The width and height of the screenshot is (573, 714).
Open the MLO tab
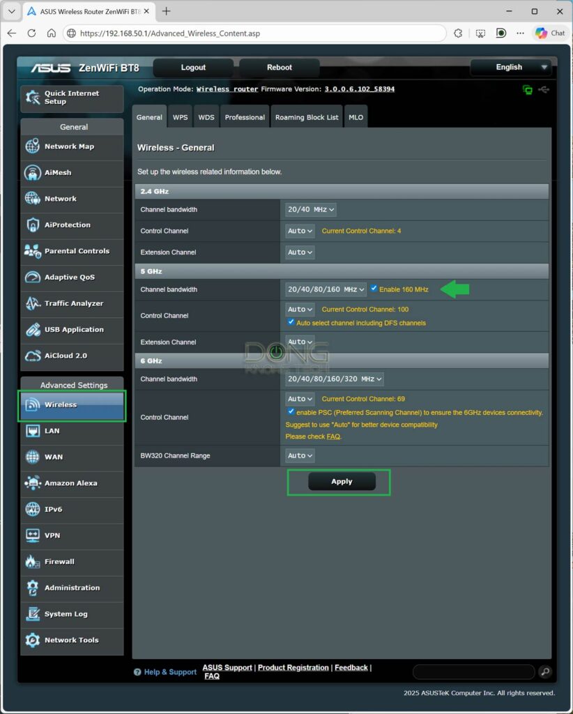pos(356,116)
